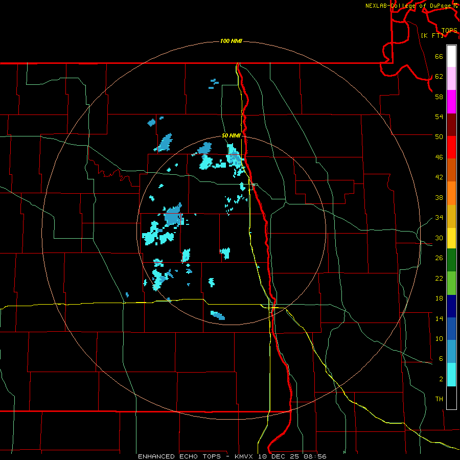Click the "100 NMI" range ring label
The image size is (460, 460).
231,41
